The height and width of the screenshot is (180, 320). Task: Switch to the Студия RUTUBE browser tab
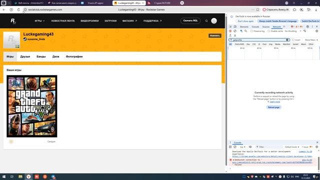pyautogui.click(x=162, y=3)
